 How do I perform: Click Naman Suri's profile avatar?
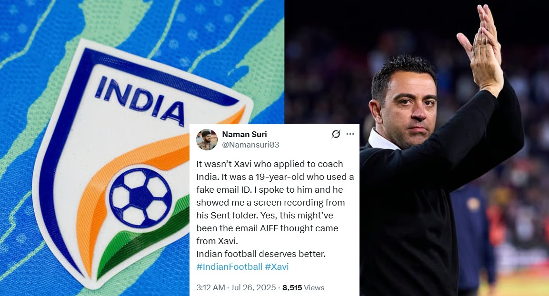click(207, 139)
